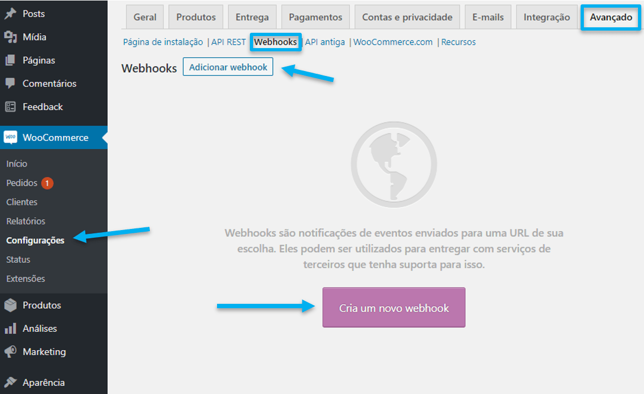Click the Adicionar webhook button
Screen dimensions: 644x394
point(228,66)
